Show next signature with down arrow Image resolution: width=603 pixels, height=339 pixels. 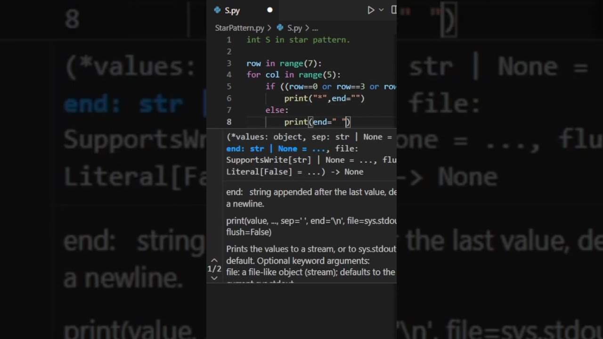tap(214, 278)
